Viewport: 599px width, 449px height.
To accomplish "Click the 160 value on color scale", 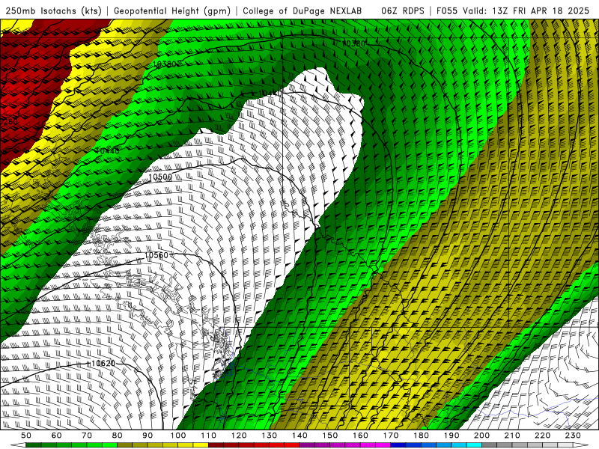I will tap(360, 436).
